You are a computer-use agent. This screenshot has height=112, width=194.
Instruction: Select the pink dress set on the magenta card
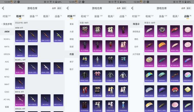123,46
